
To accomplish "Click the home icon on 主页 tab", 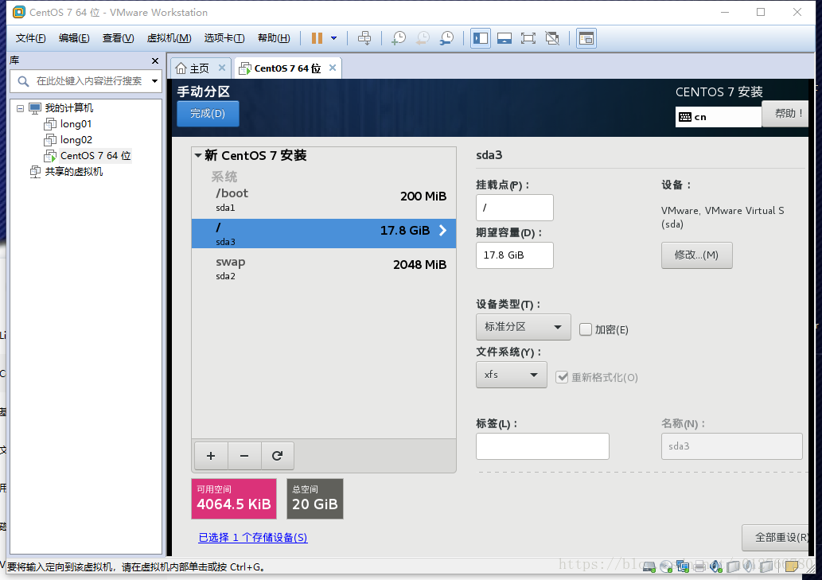I will point(181,68).
